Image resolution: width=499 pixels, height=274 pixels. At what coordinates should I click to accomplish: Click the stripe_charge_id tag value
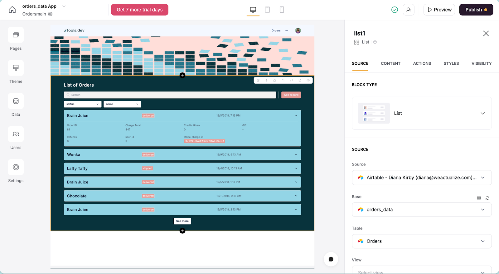(204, 141)
